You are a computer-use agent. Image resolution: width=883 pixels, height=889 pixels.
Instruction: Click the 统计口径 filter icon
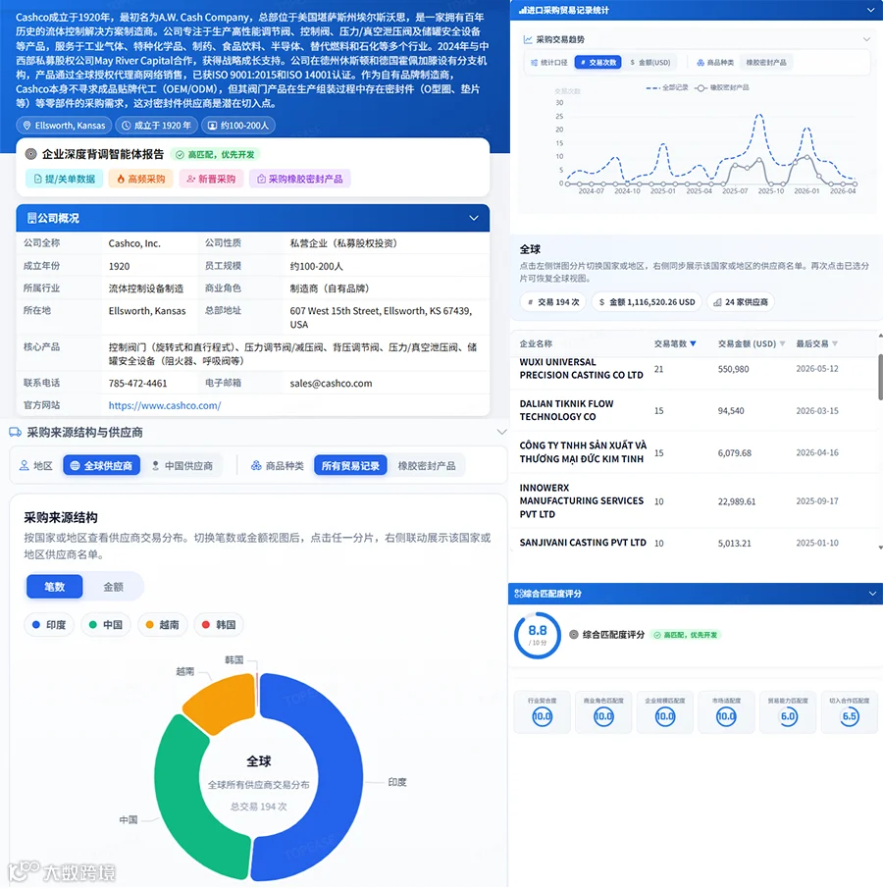534,63
